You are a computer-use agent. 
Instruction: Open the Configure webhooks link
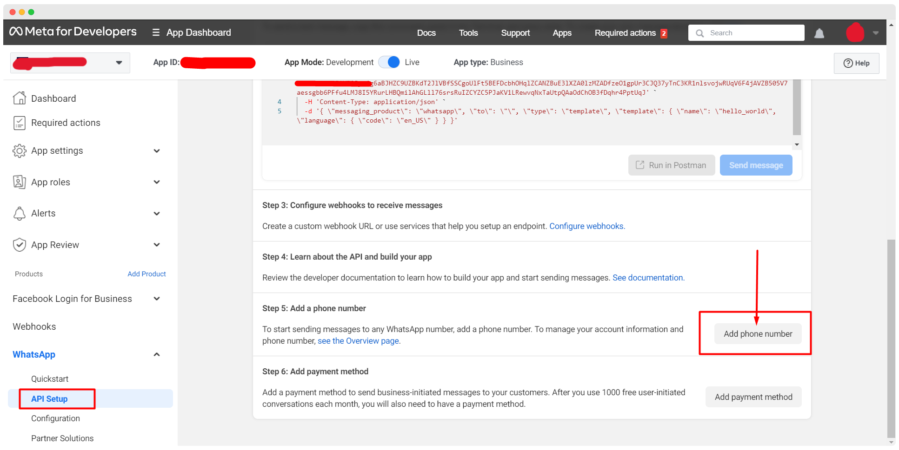tap(587, 226)
